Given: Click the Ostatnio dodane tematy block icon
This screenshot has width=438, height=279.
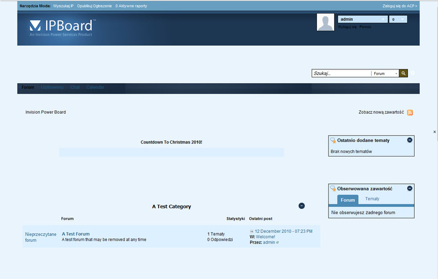Looking at the screenshot, I should coord(333,140).
